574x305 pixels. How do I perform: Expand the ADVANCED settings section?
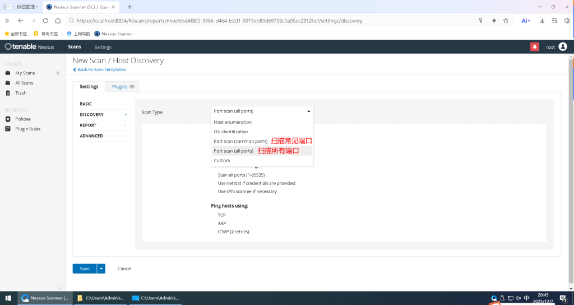coord(103,136)
